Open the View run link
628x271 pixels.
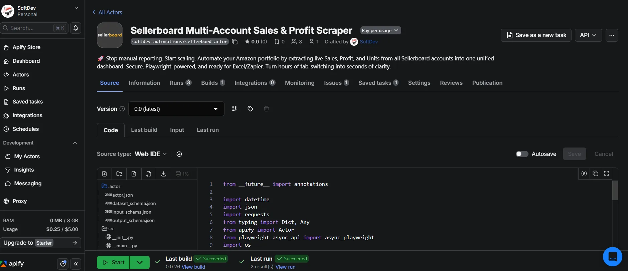click(x=286, y=267)
